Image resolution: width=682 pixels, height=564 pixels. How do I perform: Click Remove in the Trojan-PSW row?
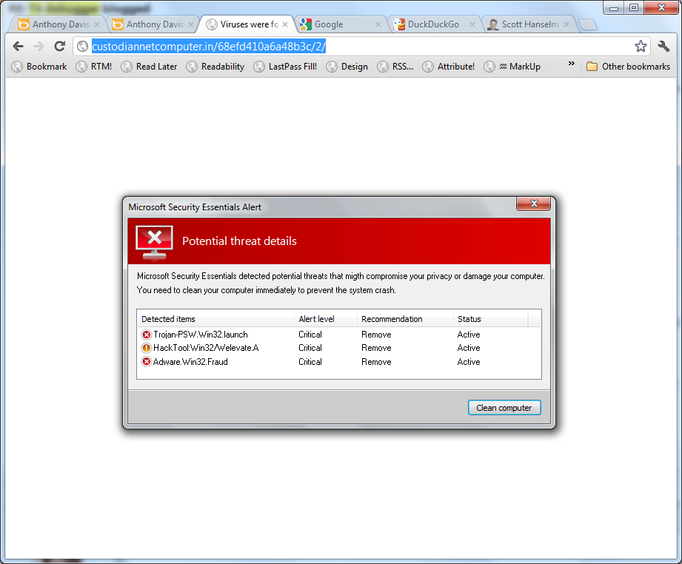pyautogui.click(x=376, y=335)
